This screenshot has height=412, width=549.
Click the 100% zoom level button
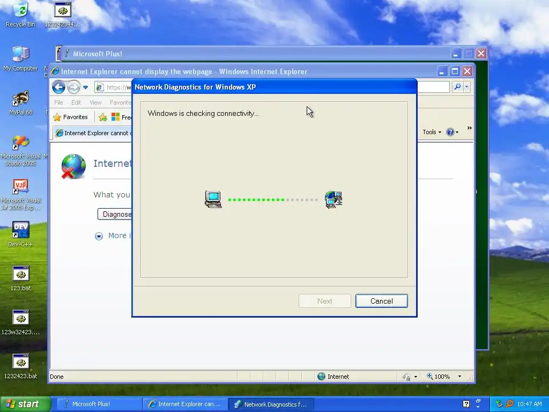point(438,377)
